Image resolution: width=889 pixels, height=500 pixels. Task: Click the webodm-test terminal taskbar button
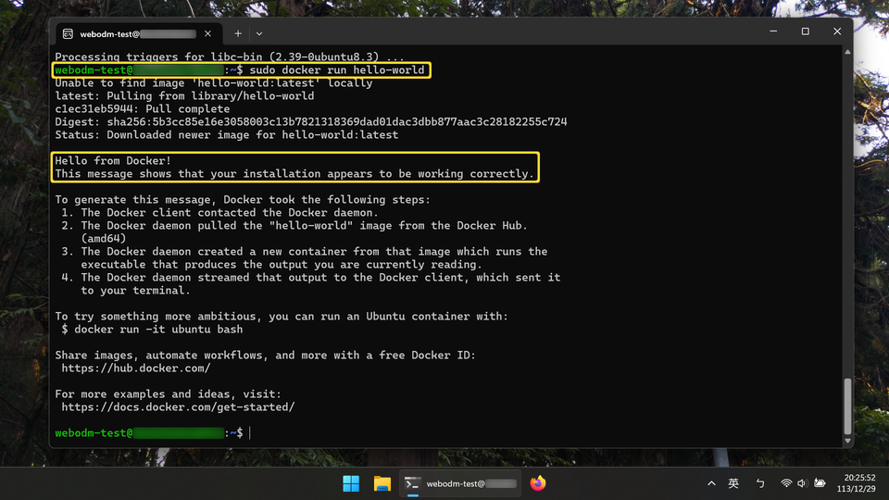[460, 483]
